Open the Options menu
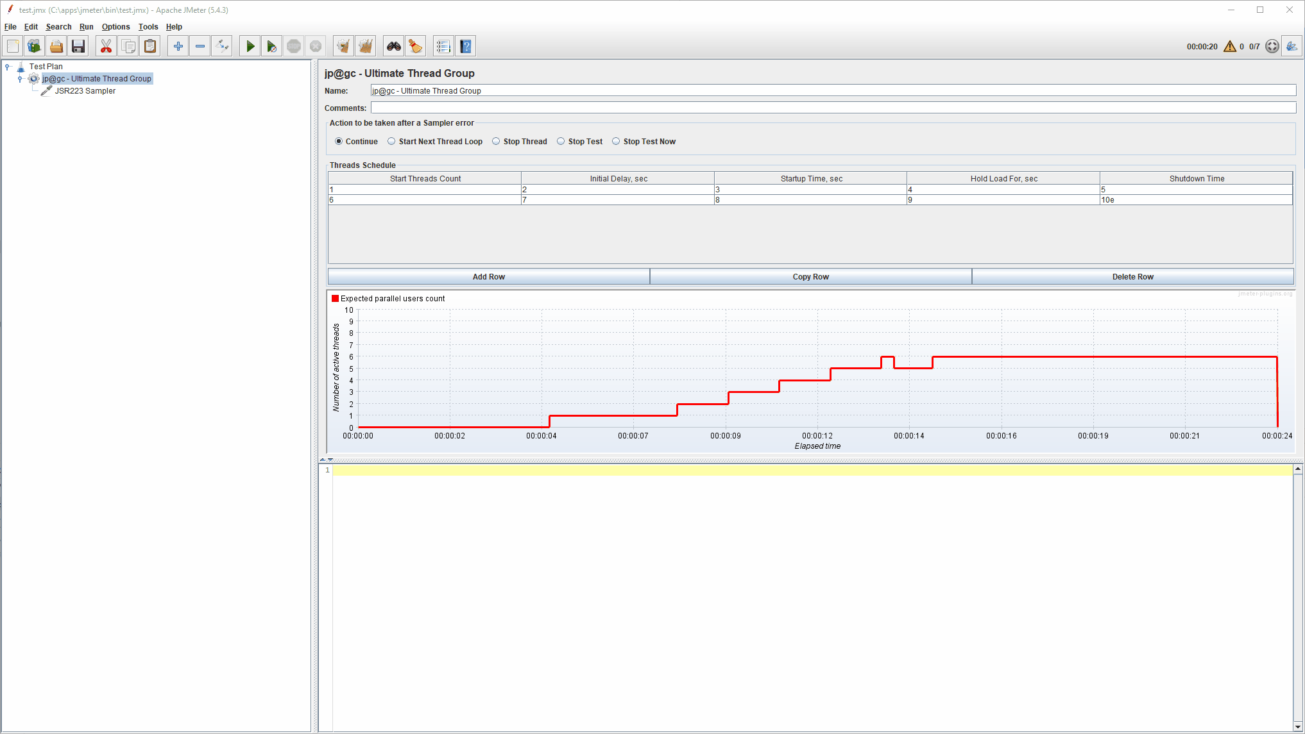 click(115, 27)
